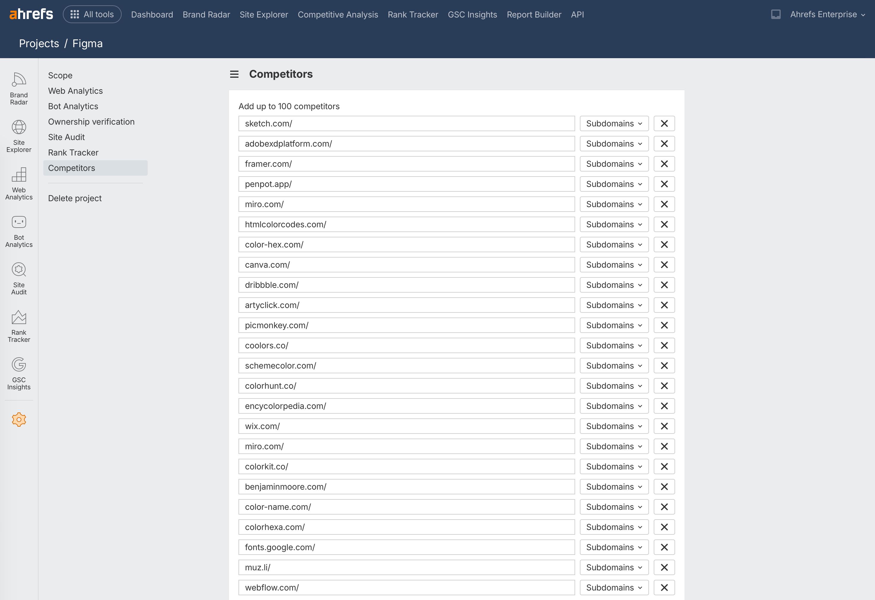Viewport: 875px width, 600px height.
Task: Open Site Explorer in top navigation
Action: [264, 15]
